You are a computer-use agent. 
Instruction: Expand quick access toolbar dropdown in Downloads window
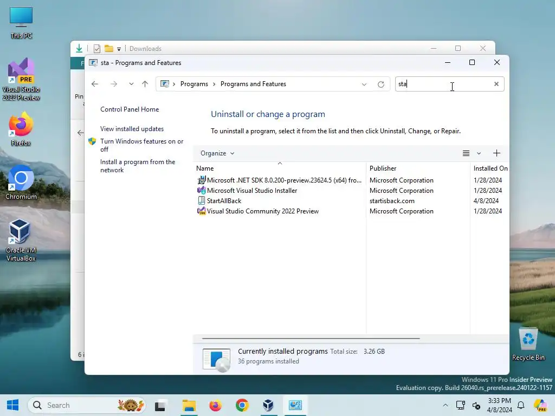(119, 49)
